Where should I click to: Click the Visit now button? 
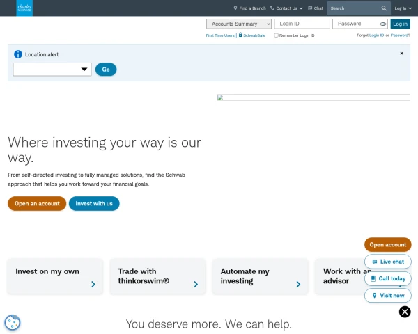pos(387,295)
